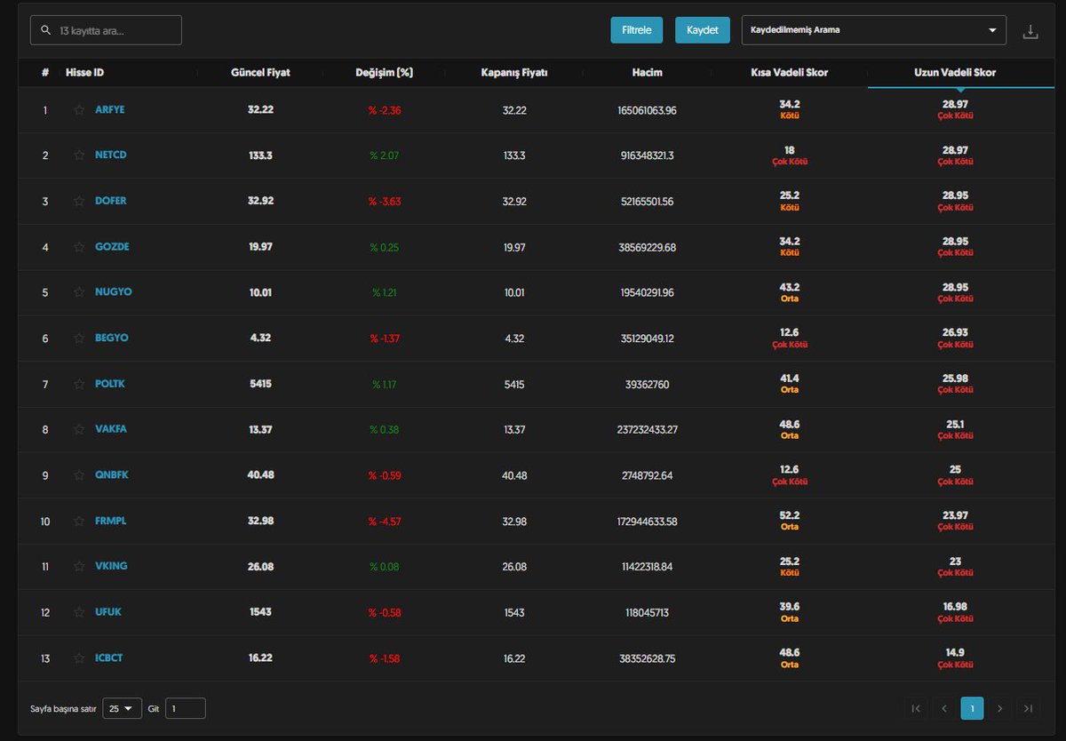Toggle the POLTK favorite star
This screenshot has height=741, width=1066.
[79, 384]
